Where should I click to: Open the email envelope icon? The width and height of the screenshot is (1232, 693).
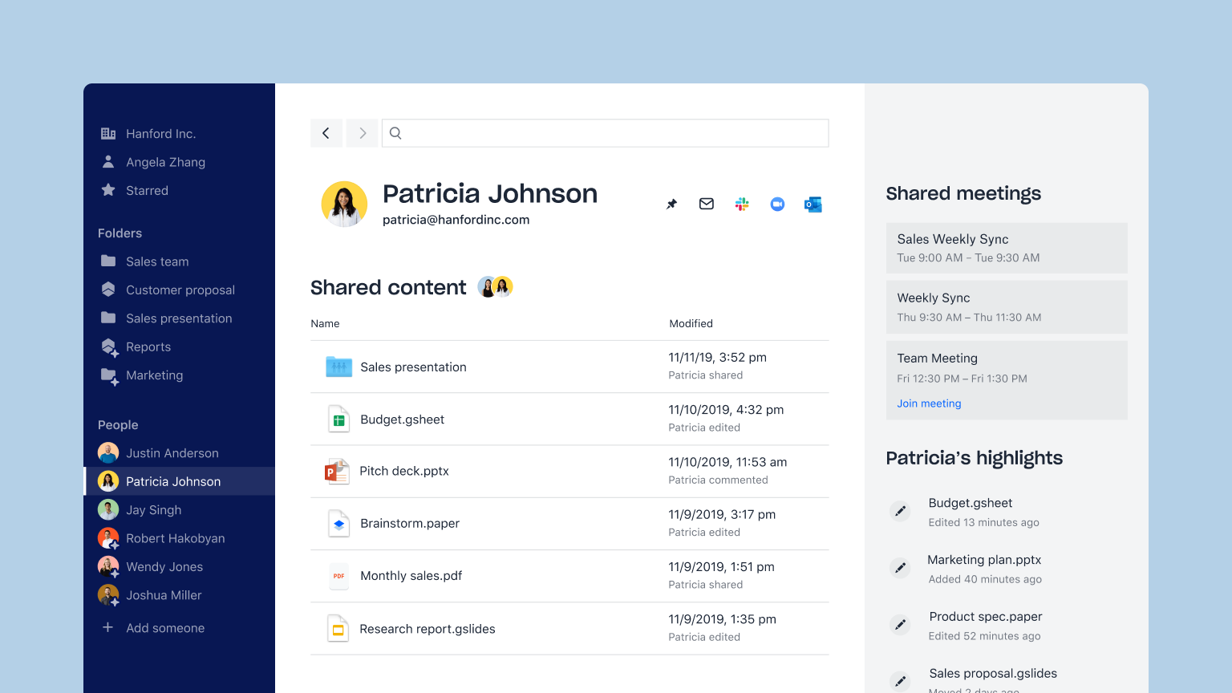[x=707, y=205]
